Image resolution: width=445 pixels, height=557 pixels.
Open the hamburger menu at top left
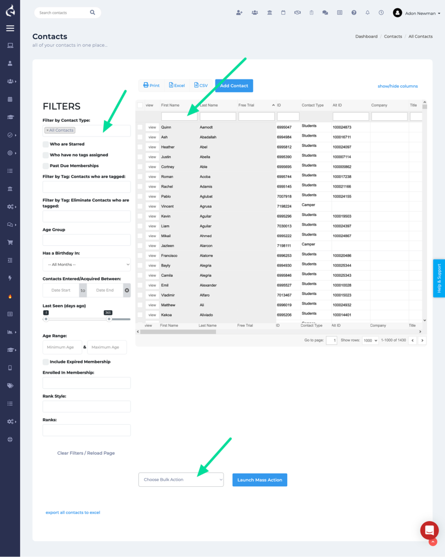(10, 28)
